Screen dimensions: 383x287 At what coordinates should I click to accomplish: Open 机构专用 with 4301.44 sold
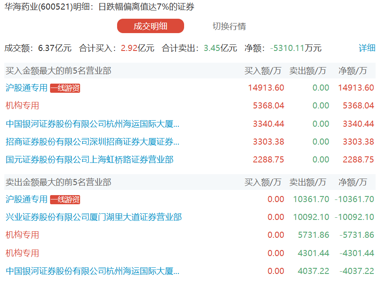click(x=22, y=253)
